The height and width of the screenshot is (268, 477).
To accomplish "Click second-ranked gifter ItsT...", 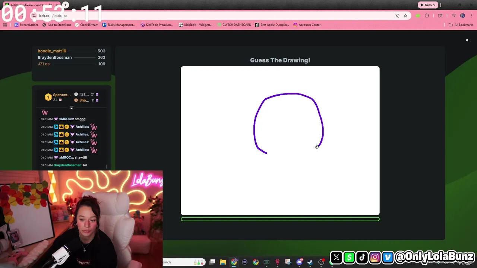I will pos(86,95).
